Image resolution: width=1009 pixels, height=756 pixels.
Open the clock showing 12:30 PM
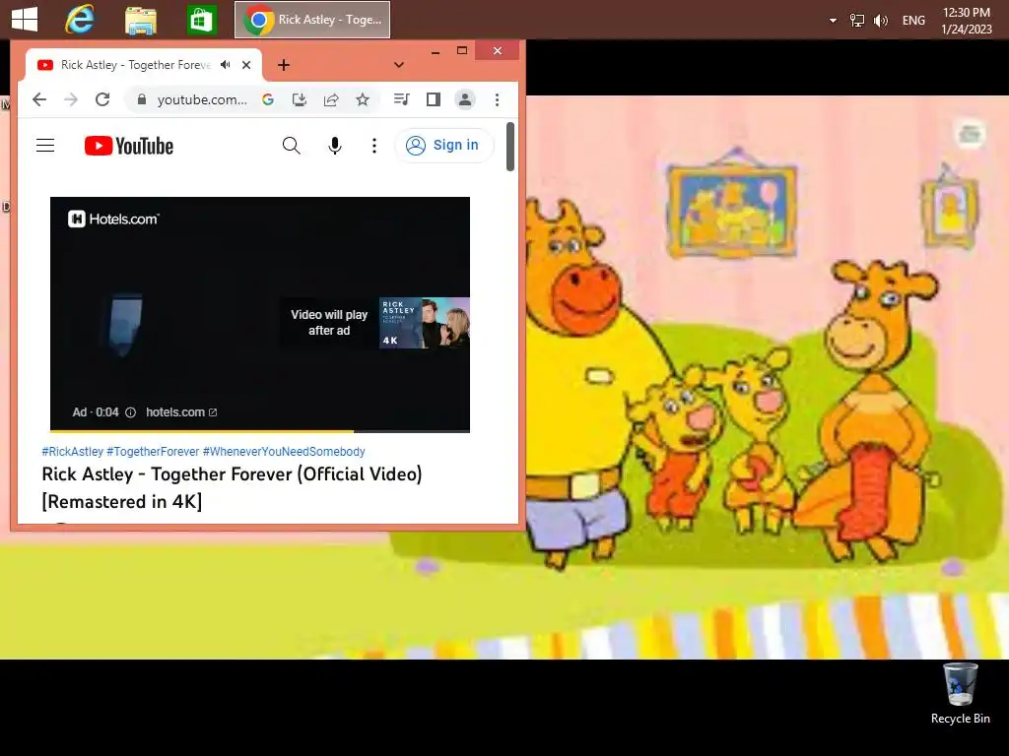[966, 21]
